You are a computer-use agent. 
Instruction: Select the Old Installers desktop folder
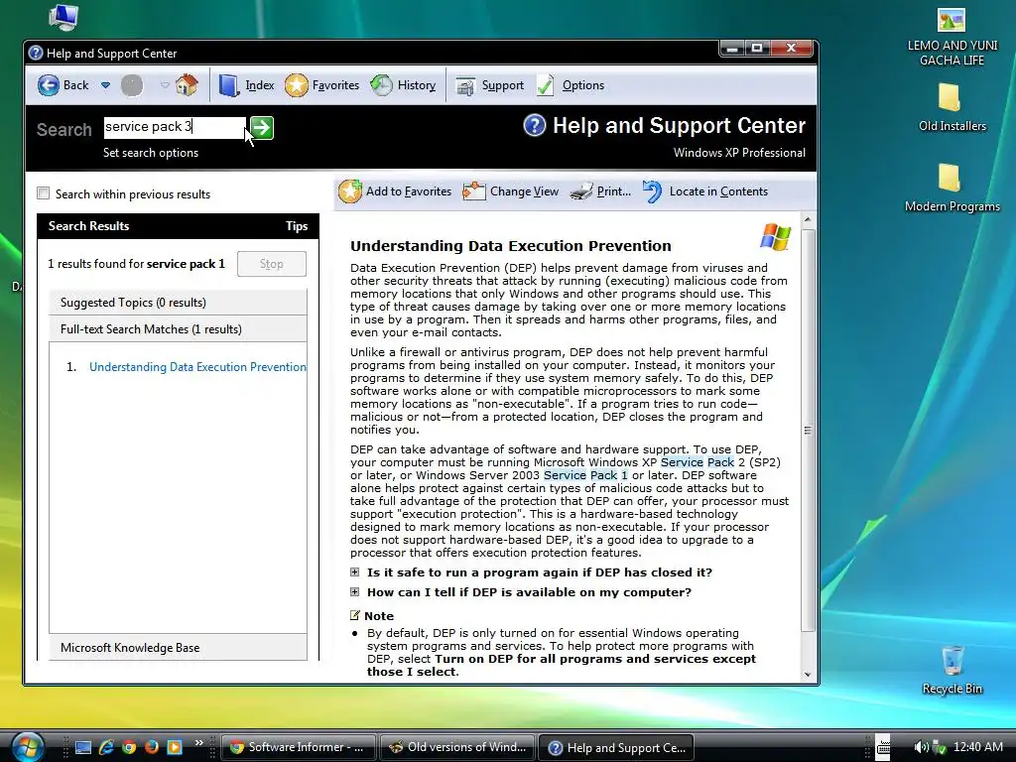[x=952, y=107]
